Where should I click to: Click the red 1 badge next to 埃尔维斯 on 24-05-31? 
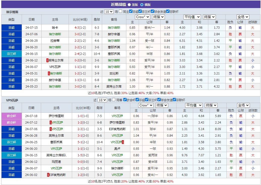48,73
